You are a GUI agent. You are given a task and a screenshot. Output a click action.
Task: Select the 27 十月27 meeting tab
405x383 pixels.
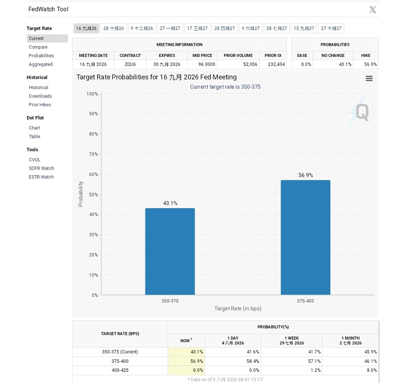[x=331, y=29]
